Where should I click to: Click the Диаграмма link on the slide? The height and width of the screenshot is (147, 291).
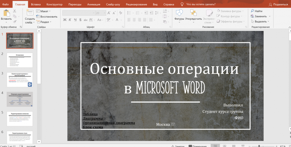click(x=93, y=118)
